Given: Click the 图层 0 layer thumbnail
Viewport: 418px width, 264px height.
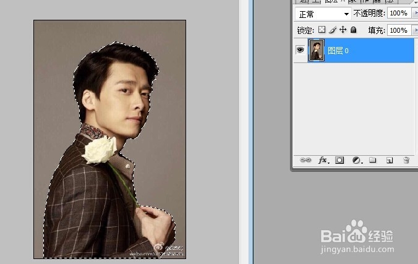Looking at the screenshot, I should tap(316, 50).
